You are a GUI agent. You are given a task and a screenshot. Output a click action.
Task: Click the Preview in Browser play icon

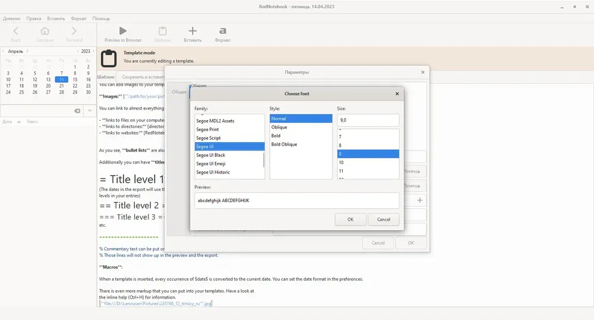[x=123, y=31]
